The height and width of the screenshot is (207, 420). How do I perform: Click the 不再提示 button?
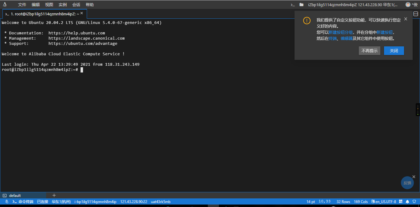point(369,51)
